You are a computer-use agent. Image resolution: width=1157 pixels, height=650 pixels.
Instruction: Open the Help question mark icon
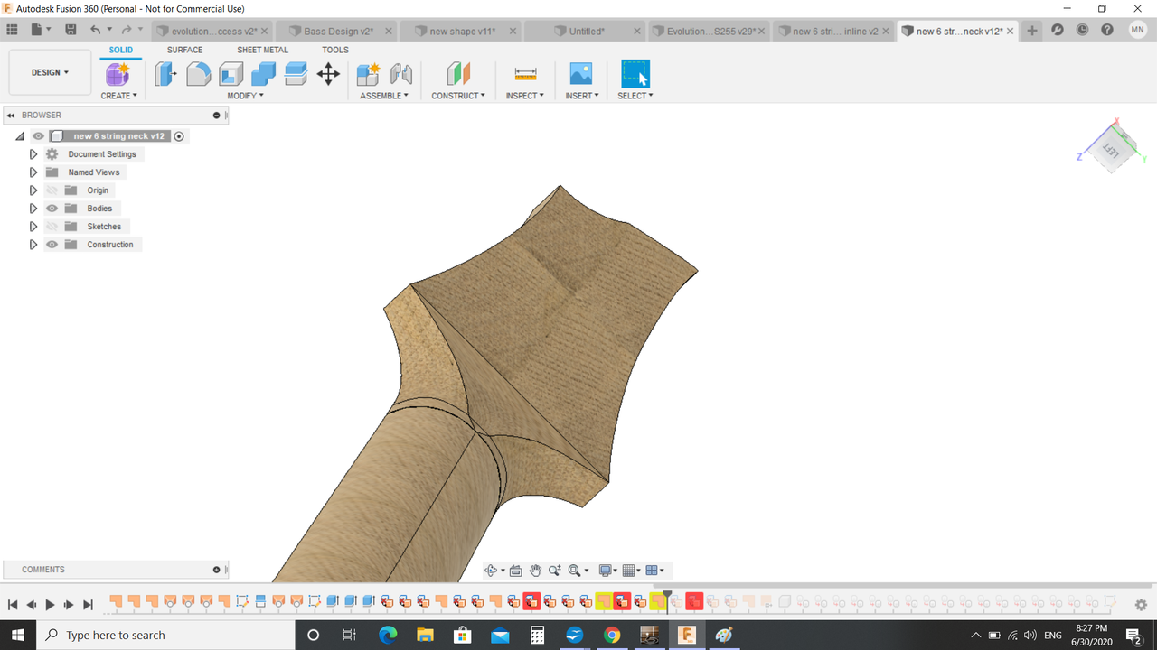[x=1107, y=30]
